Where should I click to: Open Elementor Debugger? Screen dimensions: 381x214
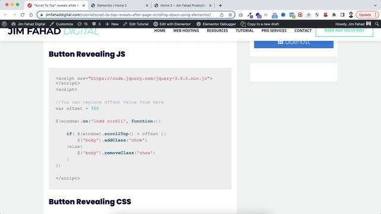pyautogui.click(x=216, y=24)
